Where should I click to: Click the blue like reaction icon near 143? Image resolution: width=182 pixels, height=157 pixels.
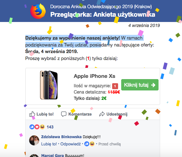32,127
